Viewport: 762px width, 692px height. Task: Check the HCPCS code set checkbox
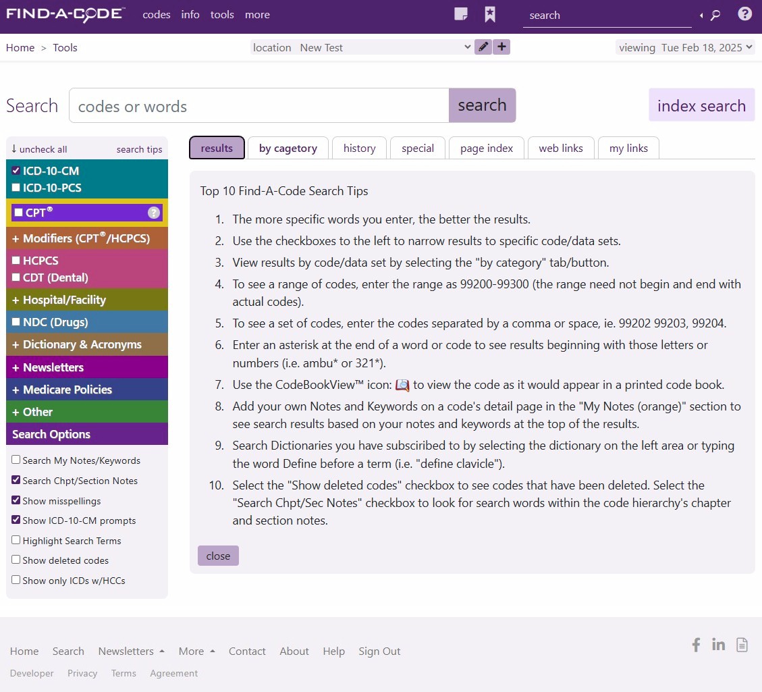click(16, 261)
